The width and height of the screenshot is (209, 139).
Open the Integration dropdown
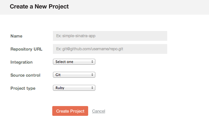(74, 62)
